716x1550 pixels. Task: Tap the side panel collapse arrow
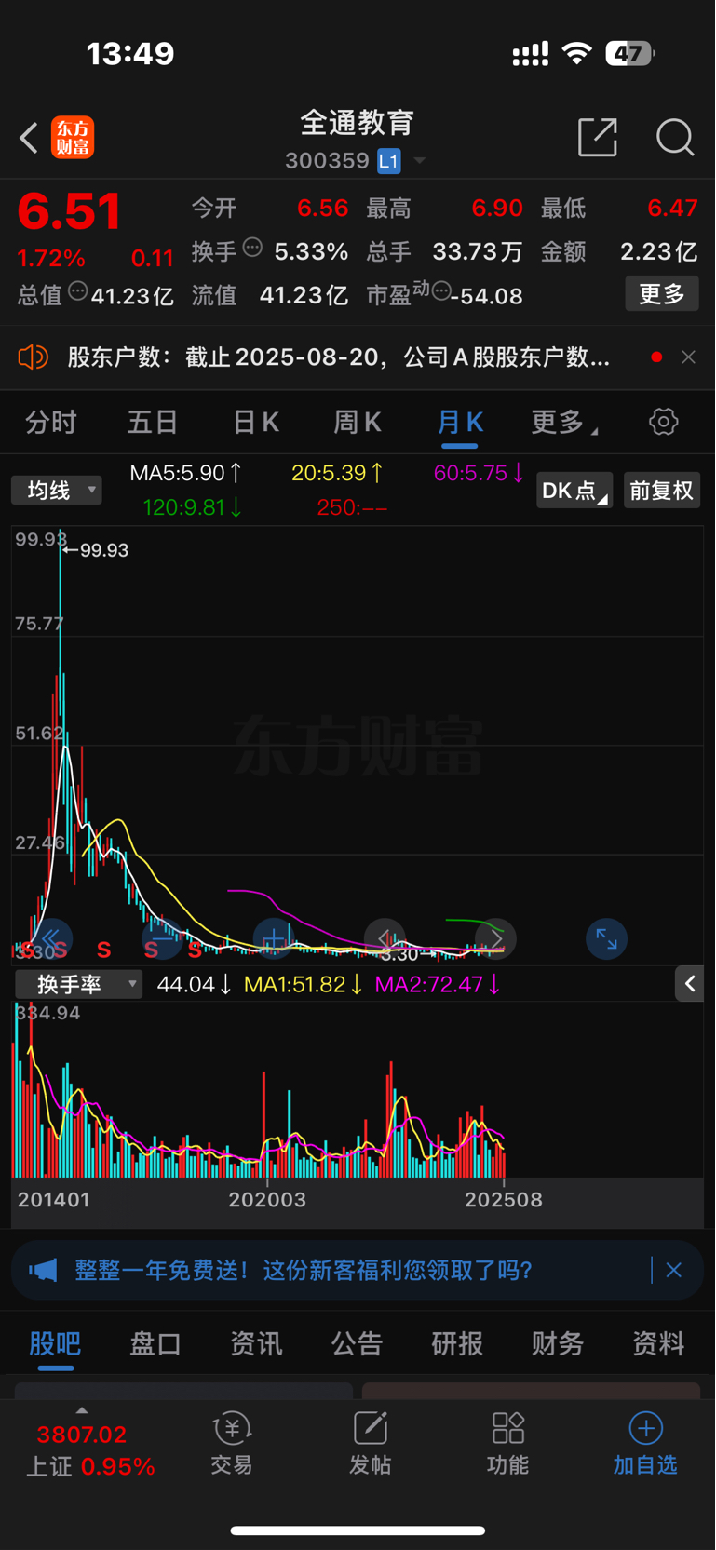tap(689, 983)
